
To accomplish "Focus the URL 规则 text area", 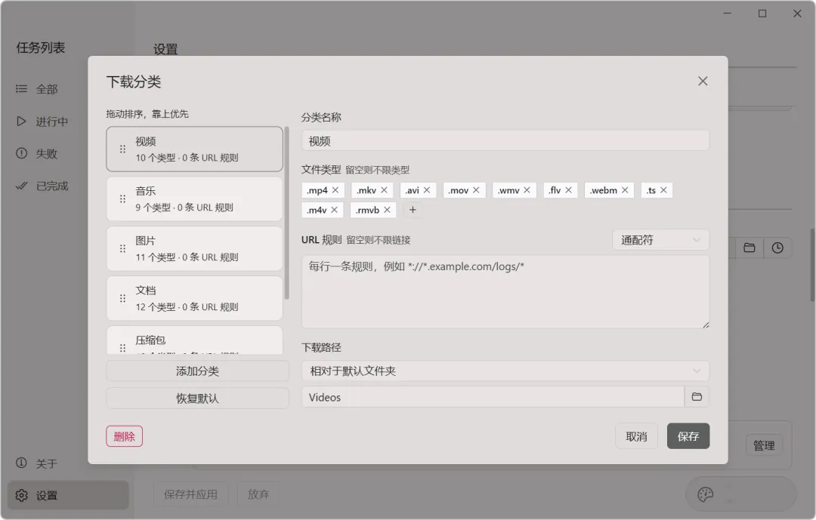I will pyautogui.click(x=505, y=292).
